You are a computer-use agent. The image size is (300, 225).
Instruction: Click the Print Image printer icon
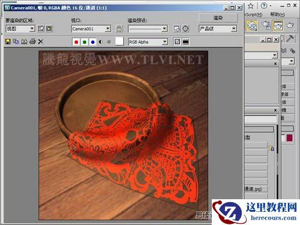point(32,41)
